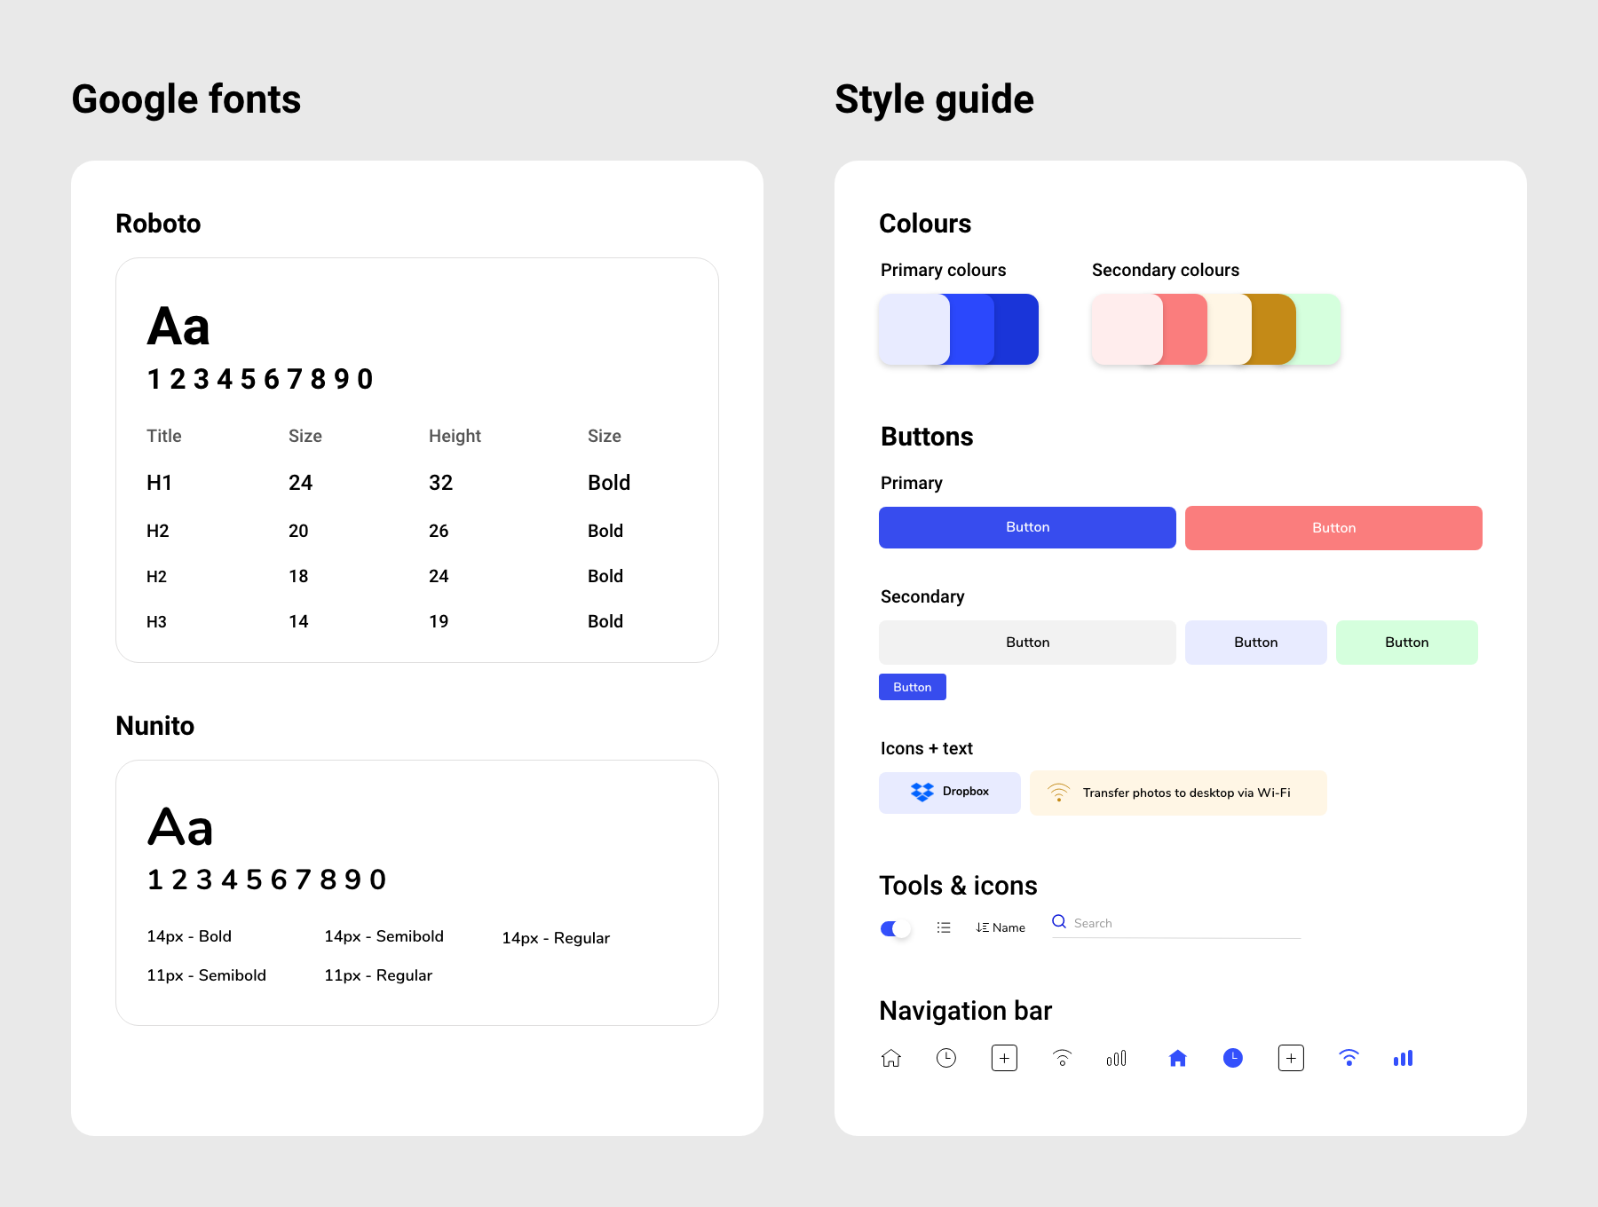This screenshot has height=1207, width=1598.
Task: Click the outlined home navigation icon
Action: click(891, 1058)
